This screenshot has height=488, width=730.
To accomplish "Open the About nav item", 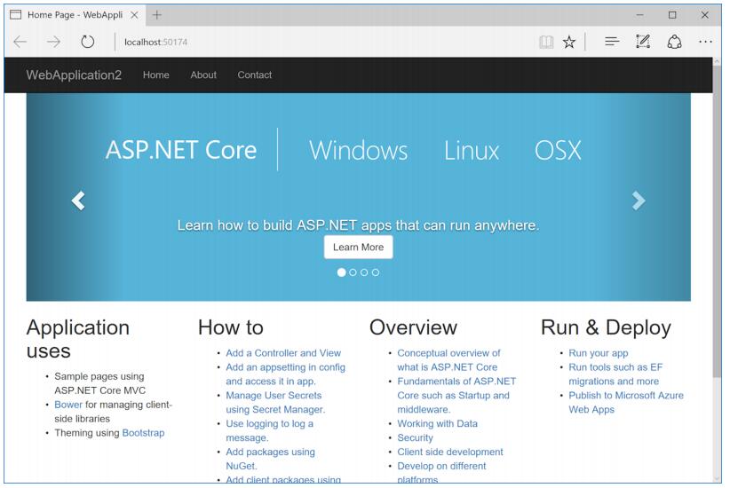I will [203, 75].
